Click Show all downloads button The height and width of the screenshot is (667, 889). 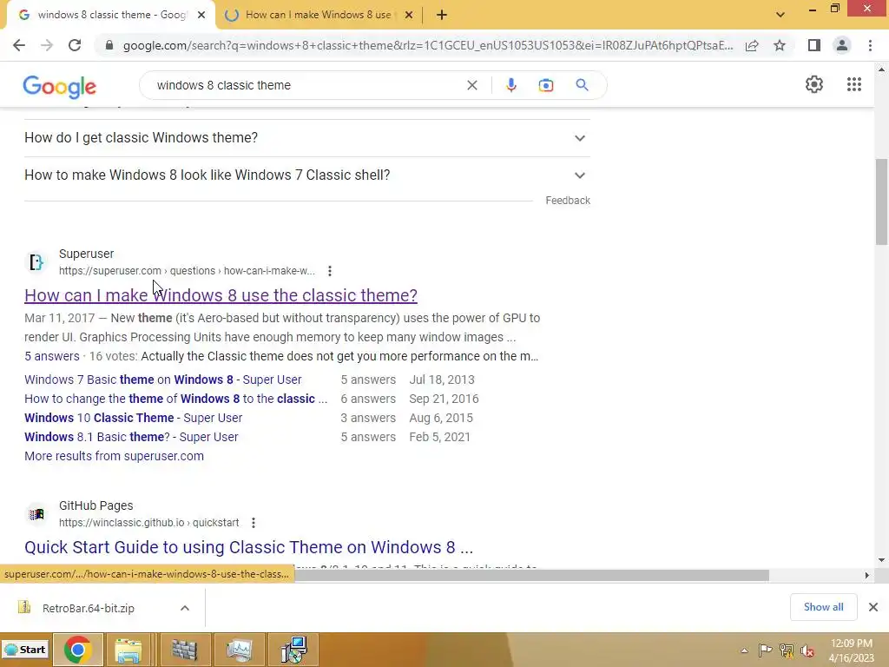click(823, 607)
